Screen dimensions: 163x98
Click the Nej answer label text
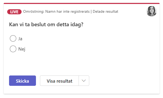pos(22,49)
